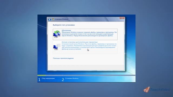The height and width of the screenshot is (97, 173).
Task: Click step 2 Установка Windows label
Action: click(72, 78)
